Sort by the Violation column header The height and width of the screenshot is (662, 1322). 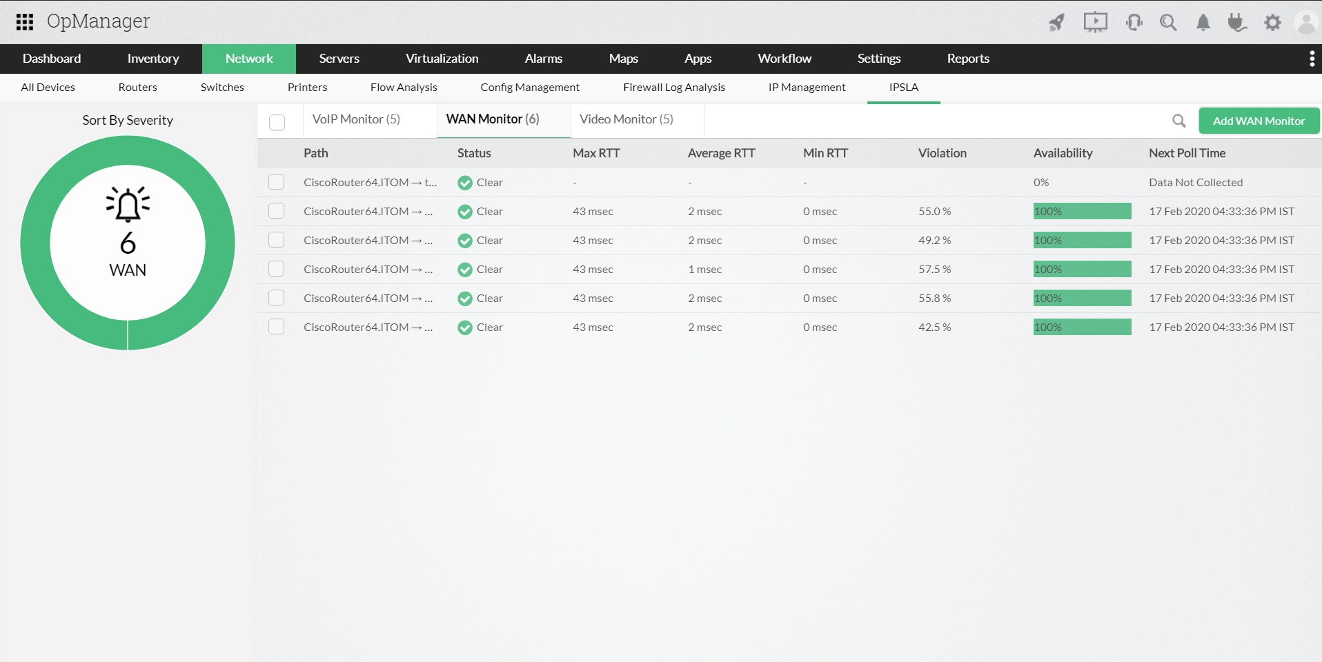tap(942, 153)
